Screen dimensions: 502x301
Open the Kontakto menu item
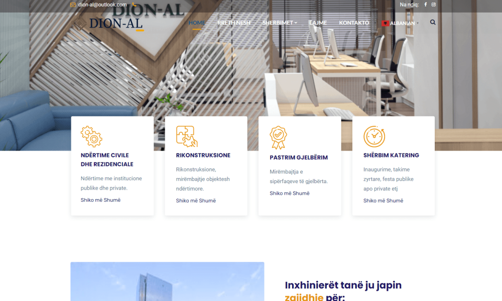coord(354,23)
